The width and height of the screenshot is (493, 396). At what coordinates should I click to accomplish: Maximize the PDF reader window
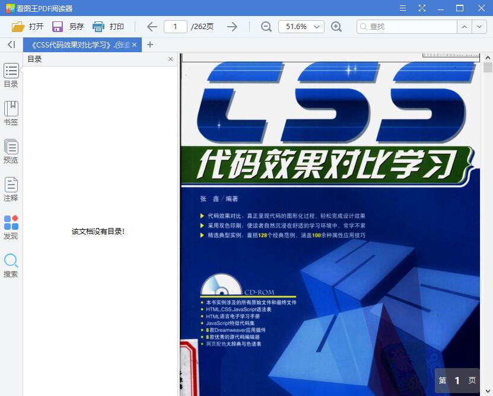coord(460,8)
